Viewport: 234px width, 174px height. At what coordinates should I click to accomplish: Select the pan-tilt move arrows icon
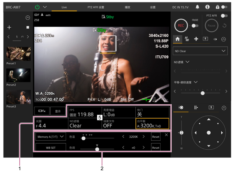click(x=196, y=39)
